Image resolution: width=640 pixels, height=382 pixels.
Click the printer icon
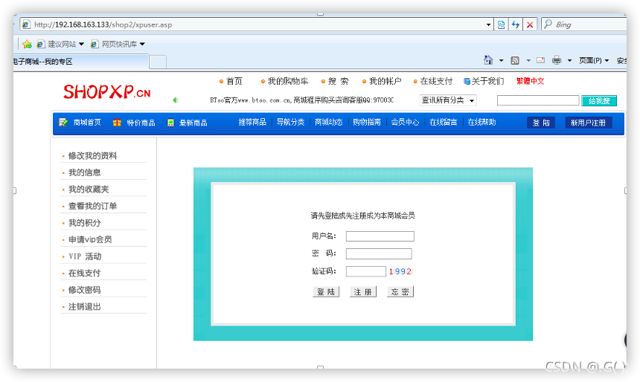(557, 60)
